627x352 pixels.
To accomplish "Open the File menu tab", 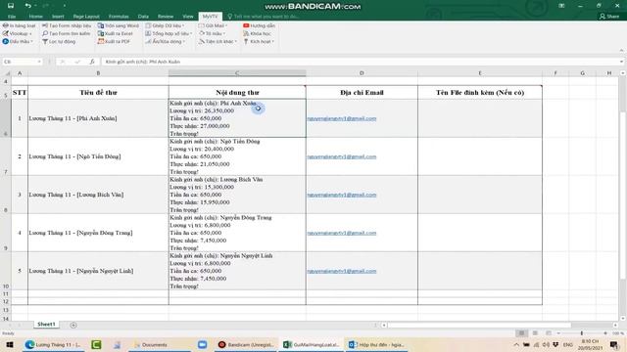I will (12, 17).
